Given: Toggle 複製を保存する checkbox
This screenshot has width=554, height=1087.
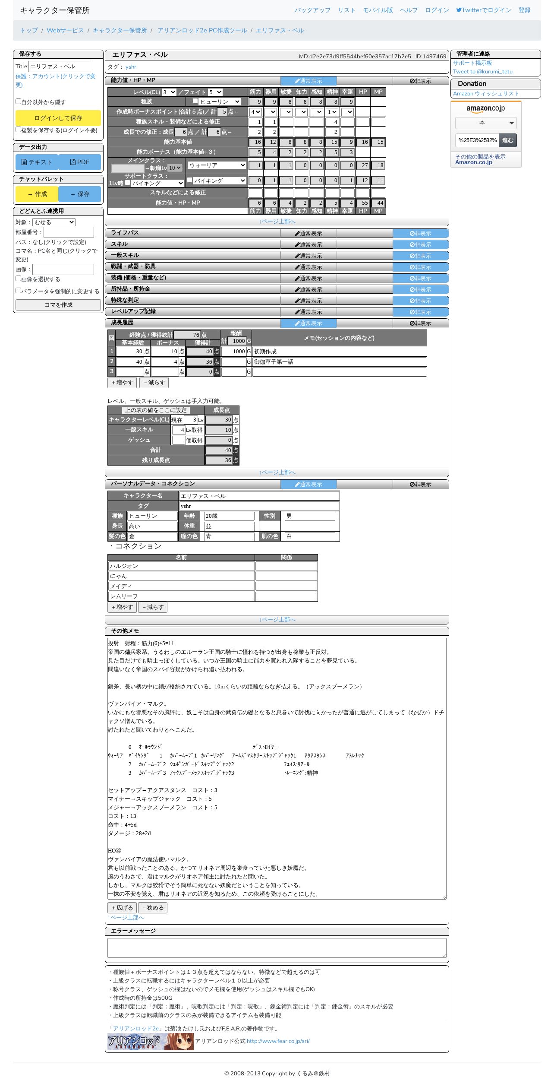Looking at the screenshot, I should (x=18, y=129).
